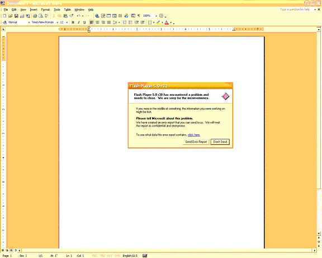Open the Format menu
Viewport: 322px width, 258px height.
(45, 10)
